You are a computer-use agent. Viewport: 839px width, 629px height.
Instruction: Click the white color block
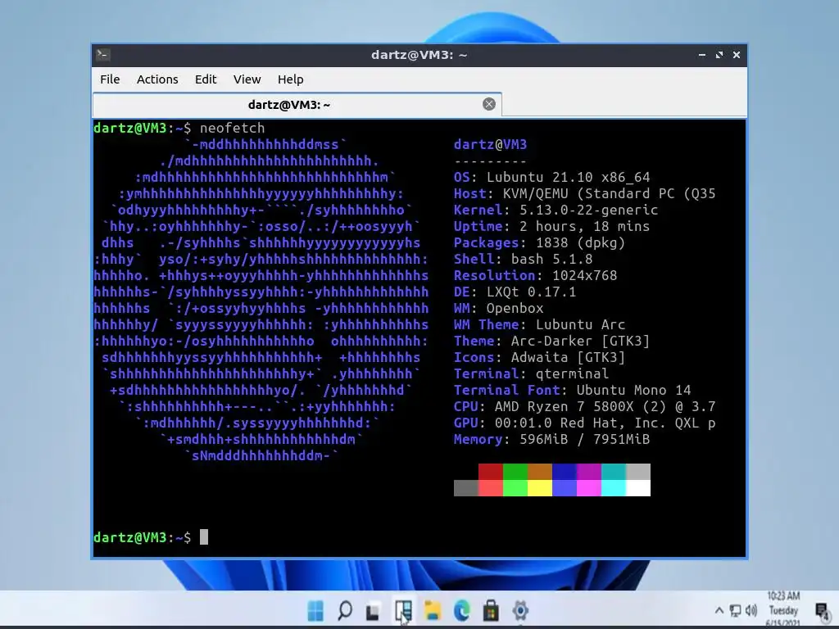[638, 488]
